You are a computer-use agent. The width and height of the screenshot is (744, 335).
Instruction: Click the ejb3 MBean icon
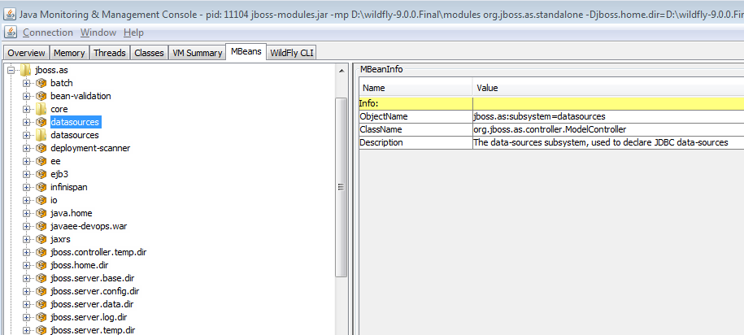pos(41,174)
